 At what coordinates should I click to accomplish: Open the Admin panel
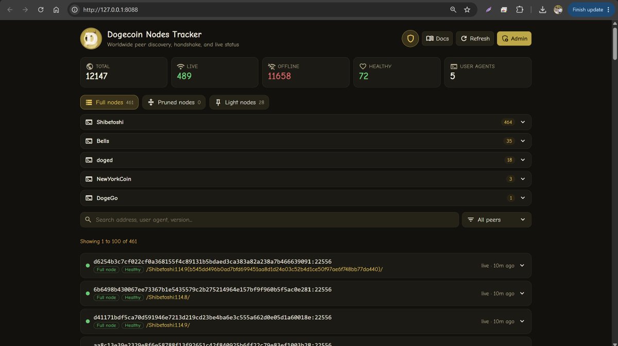tap(514, 39)
